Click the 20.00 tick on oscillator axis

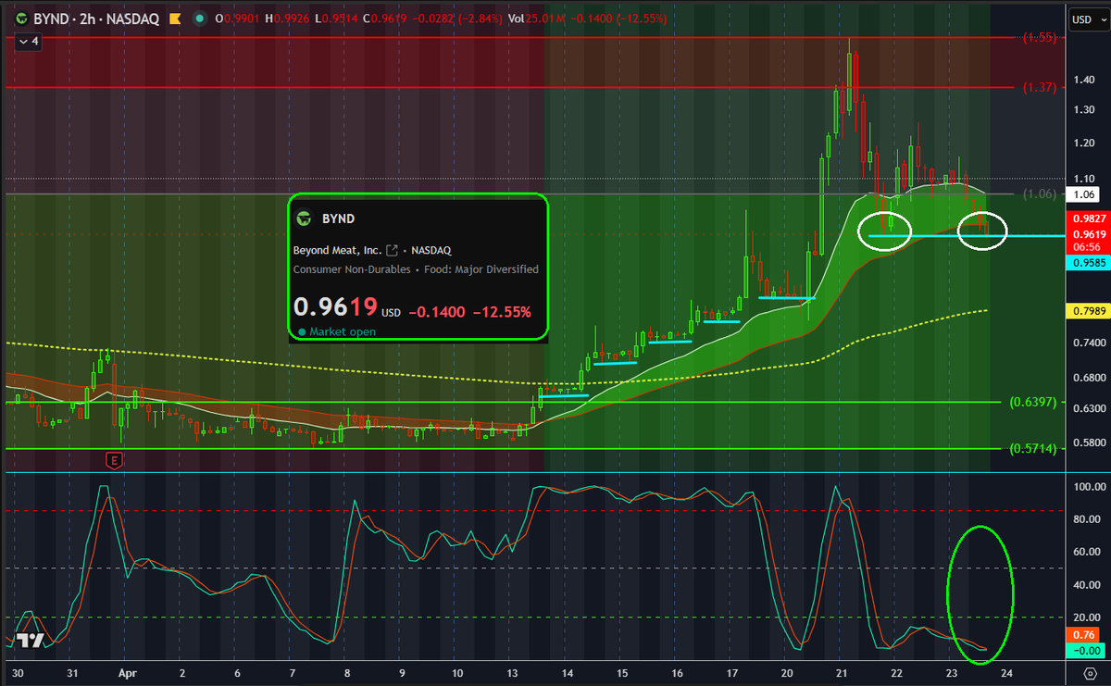click(1089, 617)
